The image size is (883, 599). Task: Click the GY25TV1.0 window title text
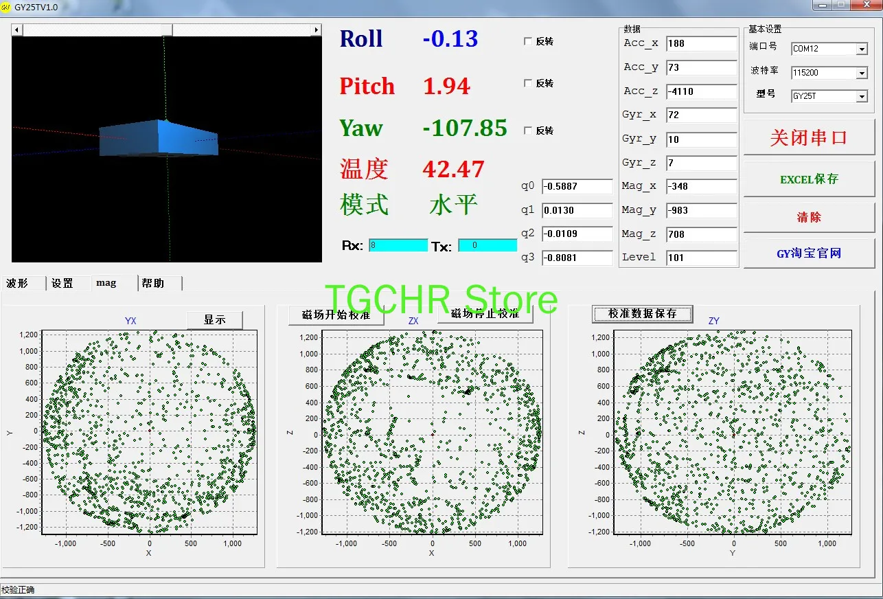pos(36,7)
